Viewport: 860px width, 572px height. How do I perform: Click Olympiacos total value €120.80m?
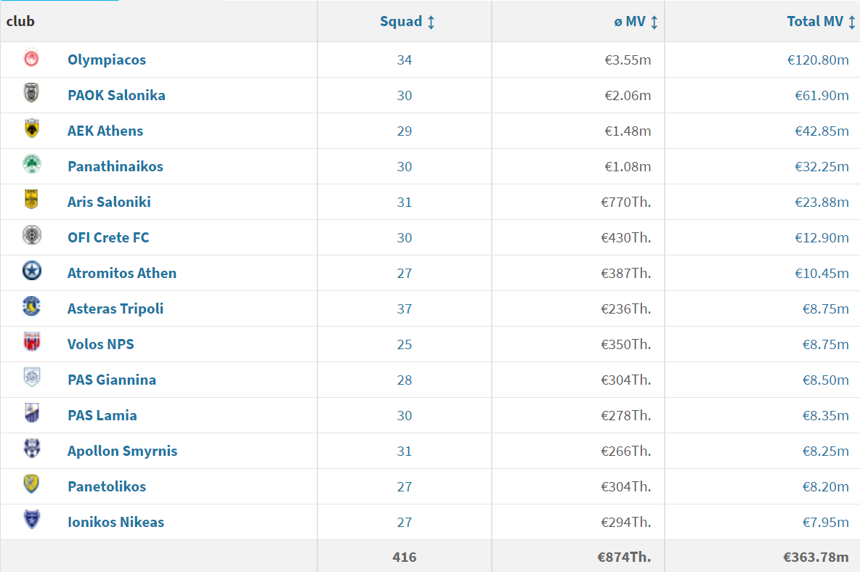[x=818, y=60]
